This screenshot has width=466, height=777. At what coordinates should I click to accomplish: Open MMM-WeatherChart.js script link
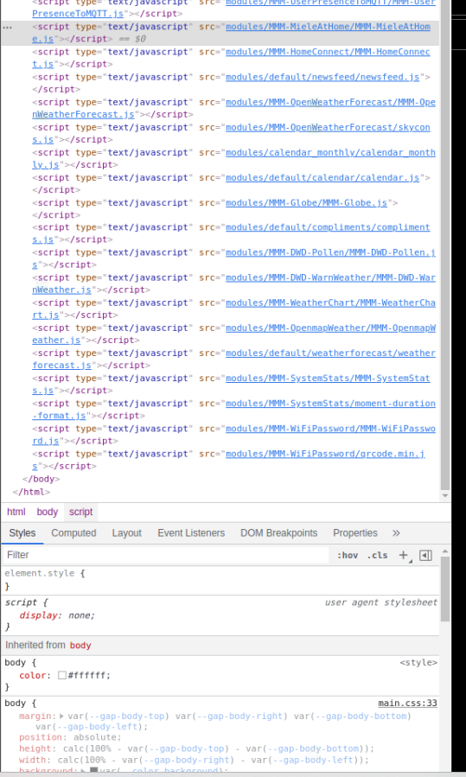pyautogui.click(x=330, y=303)
